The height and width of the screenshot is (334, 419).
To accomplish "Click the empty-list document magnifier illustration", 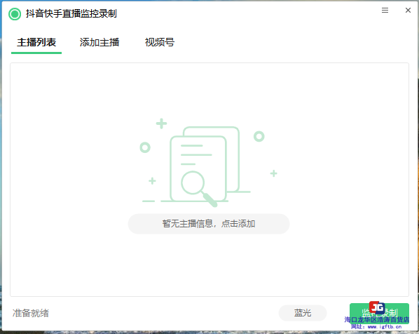I will [208, 163].
